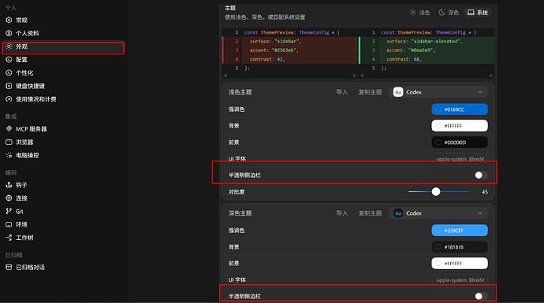Click 导入 in the 深色主题 header
The image size is (544, 303).
pos(341,213)
